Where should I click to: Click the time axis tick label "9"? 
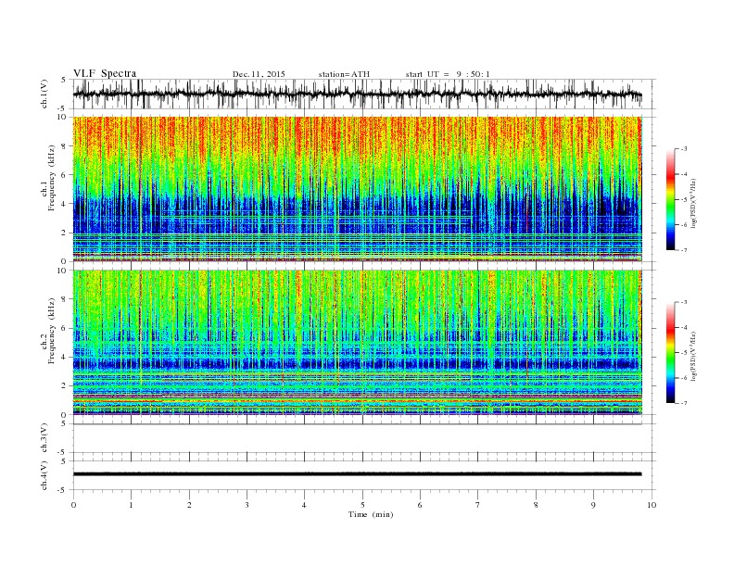coord(593,505)
